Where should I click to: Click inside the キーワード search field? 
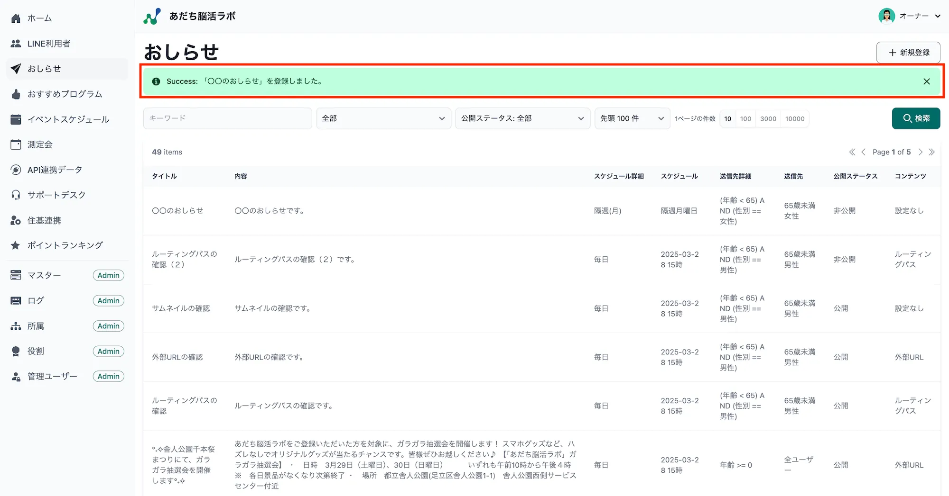click(227, 118)
